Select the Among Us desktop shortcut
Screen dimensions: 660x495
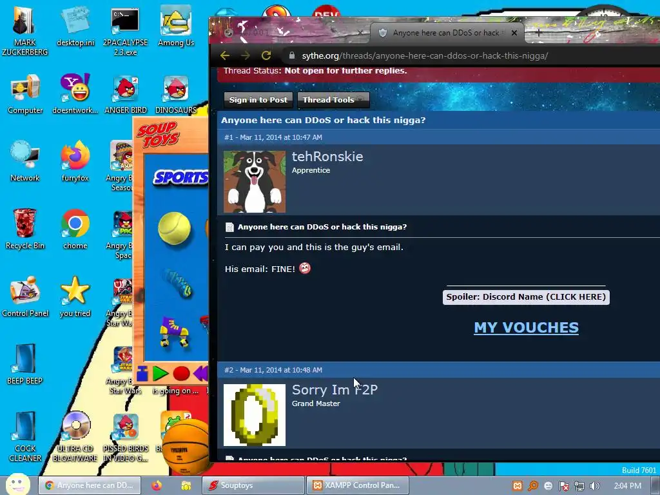coord(176,26)
